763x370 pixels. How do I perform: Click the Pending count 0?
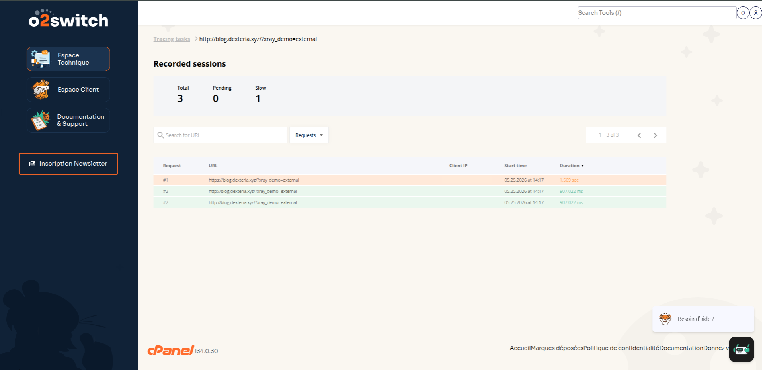point(216,98)
